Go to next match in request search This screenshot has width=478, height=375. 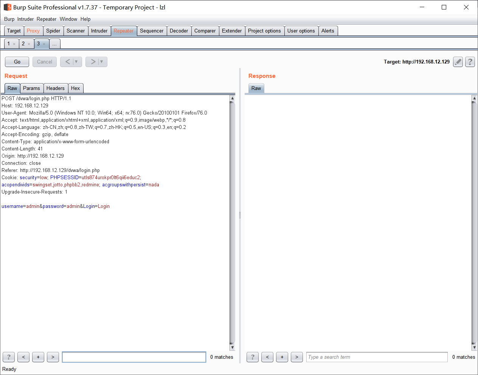coord(53,357)
